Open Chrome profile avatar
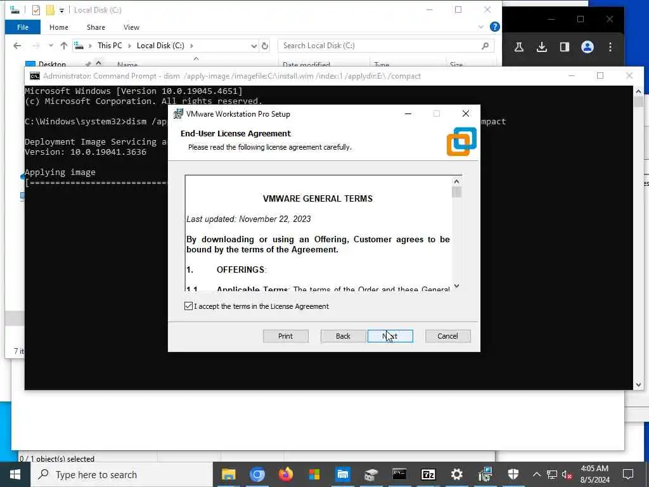 (x=588, y=47)
